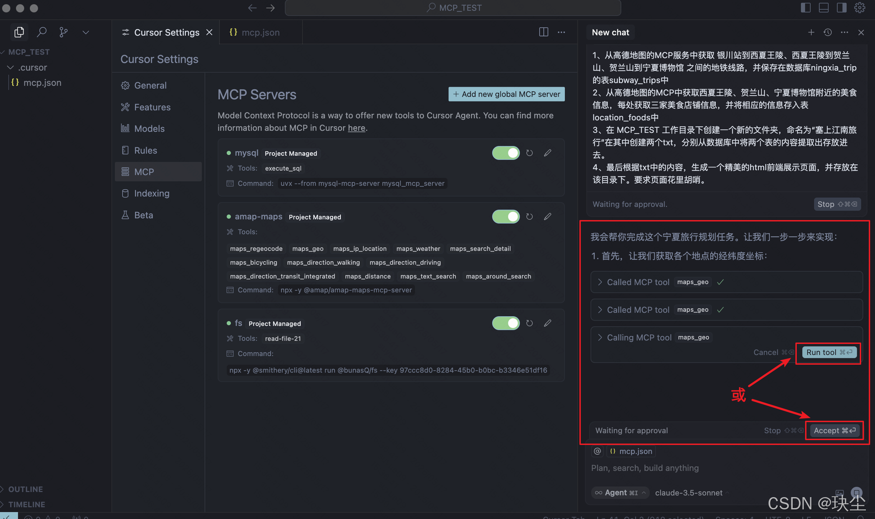Select Indexing in settings menu
The width and height of the screenshot is (875, 519).
point(151,193)
